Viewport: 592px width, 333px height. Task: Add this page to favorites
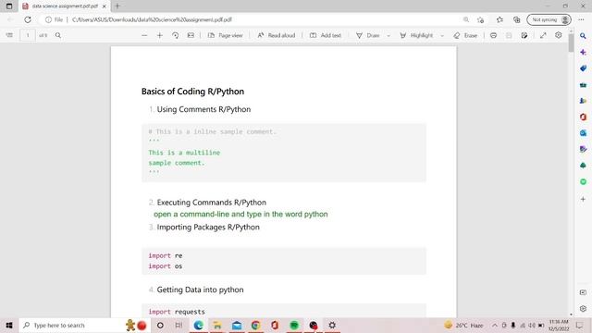click(480, 19)
